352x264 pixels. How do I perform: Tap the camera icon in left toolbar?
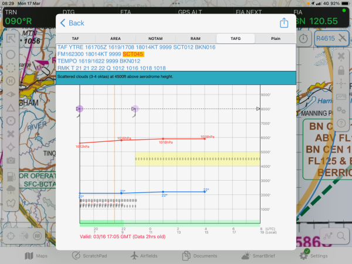point(11,160)
